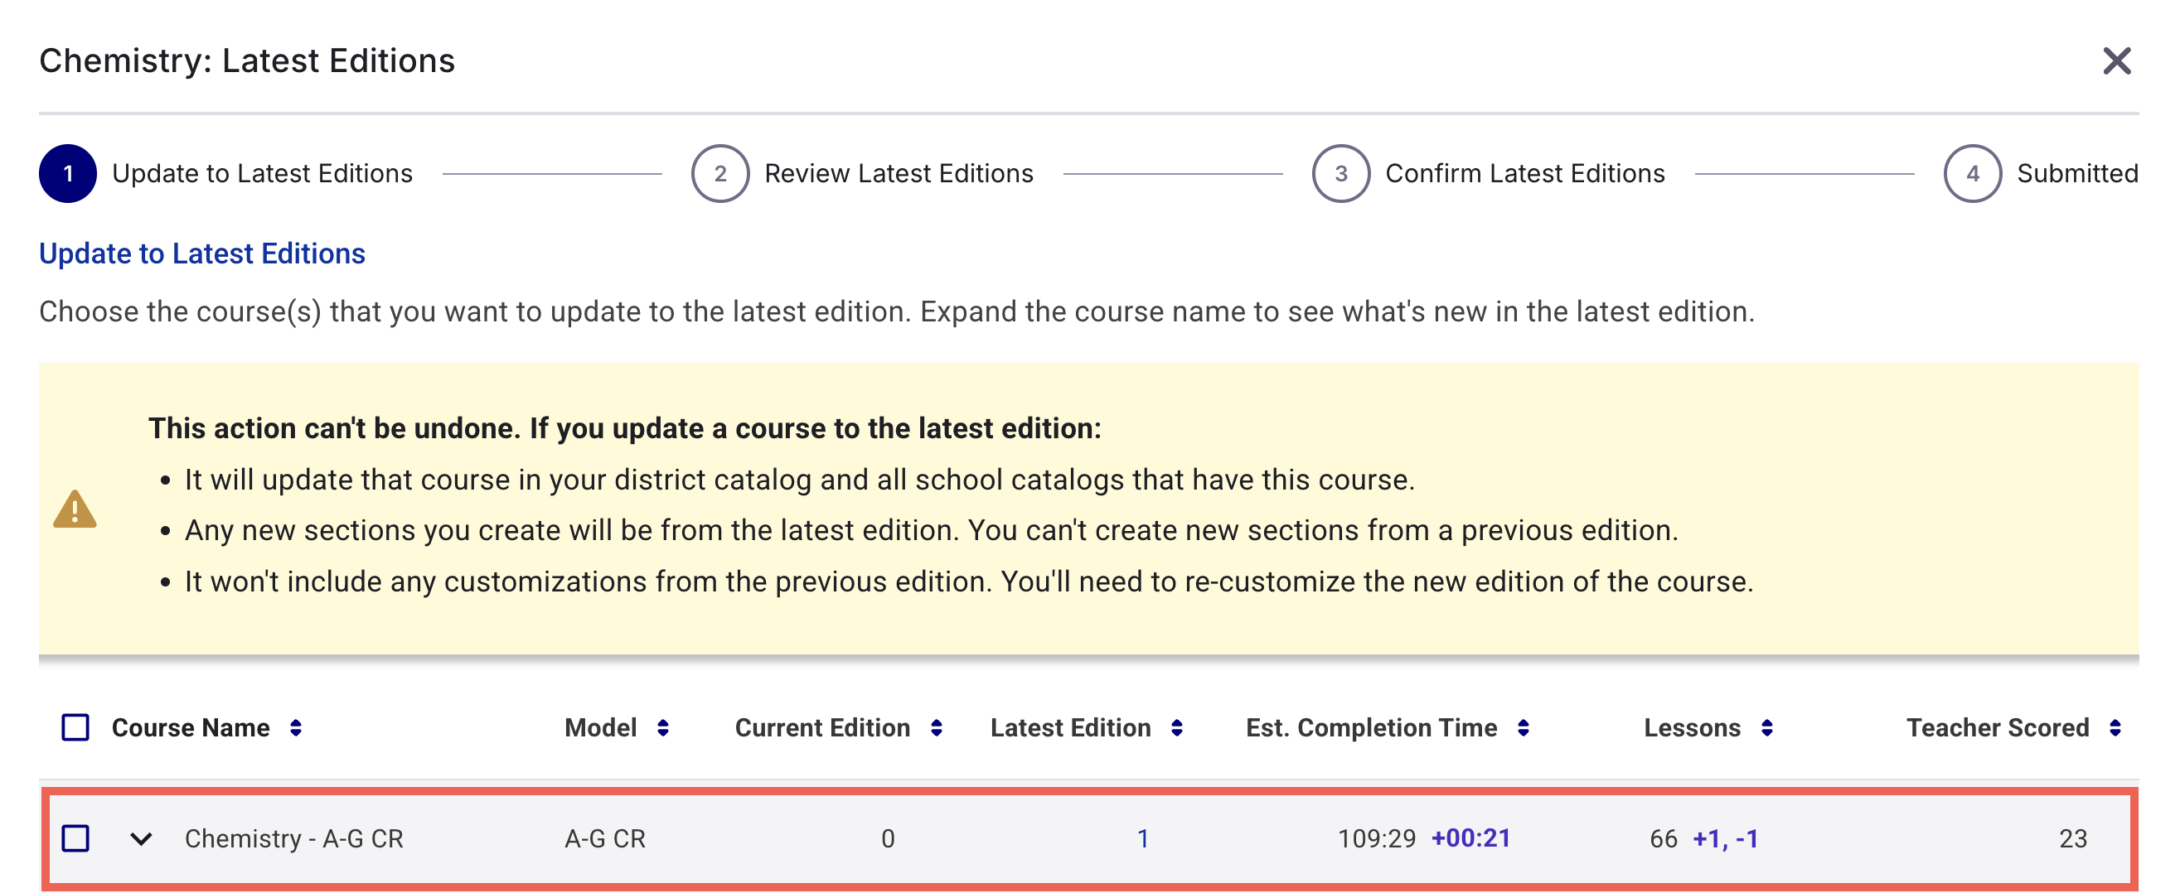Screen dimensions: 2180x893
Task: Click the +1, -1 lessons change
Action: click(1726, 839)
